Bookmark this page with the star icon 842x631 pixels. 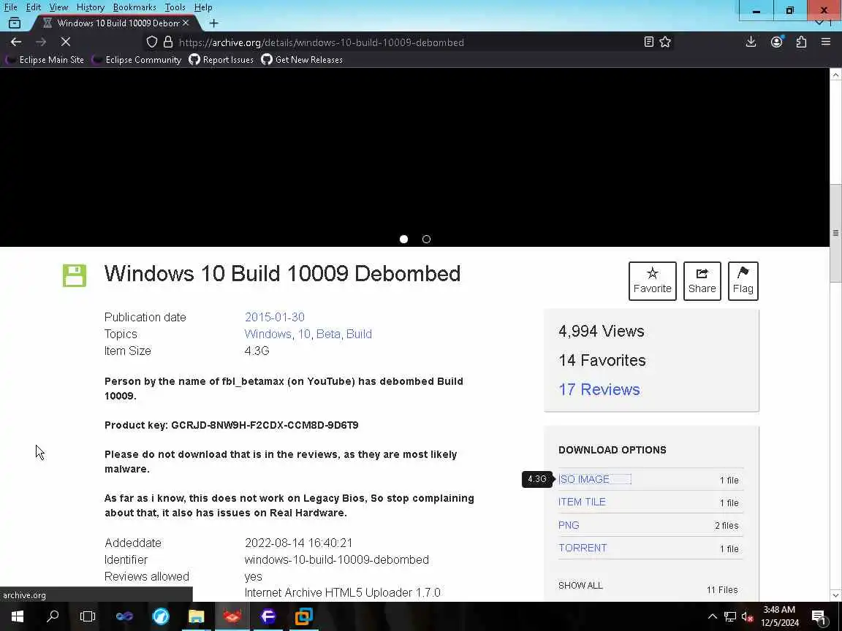click(x=665, y=42)
